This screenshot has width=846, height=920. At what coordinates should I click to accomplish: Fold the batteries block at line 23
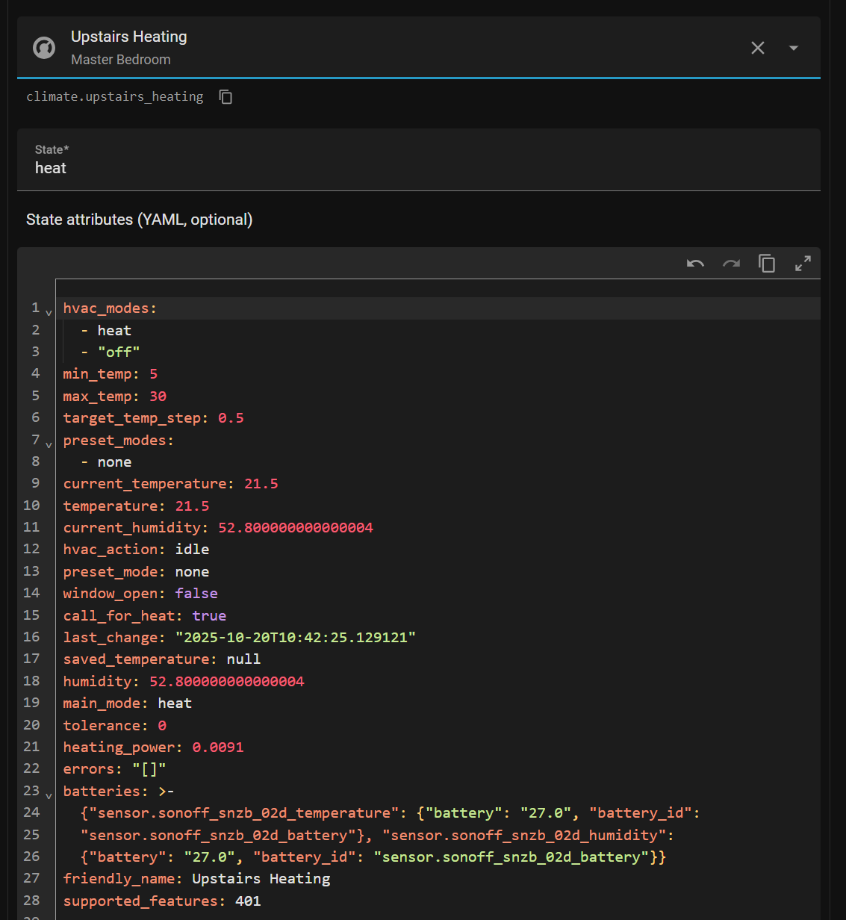[x=49, y=796]
